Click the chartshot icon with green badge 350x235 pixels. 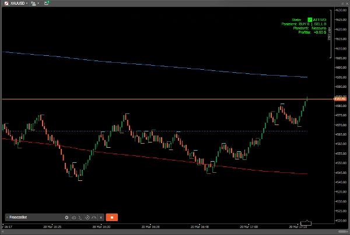[x=47, y=3]
